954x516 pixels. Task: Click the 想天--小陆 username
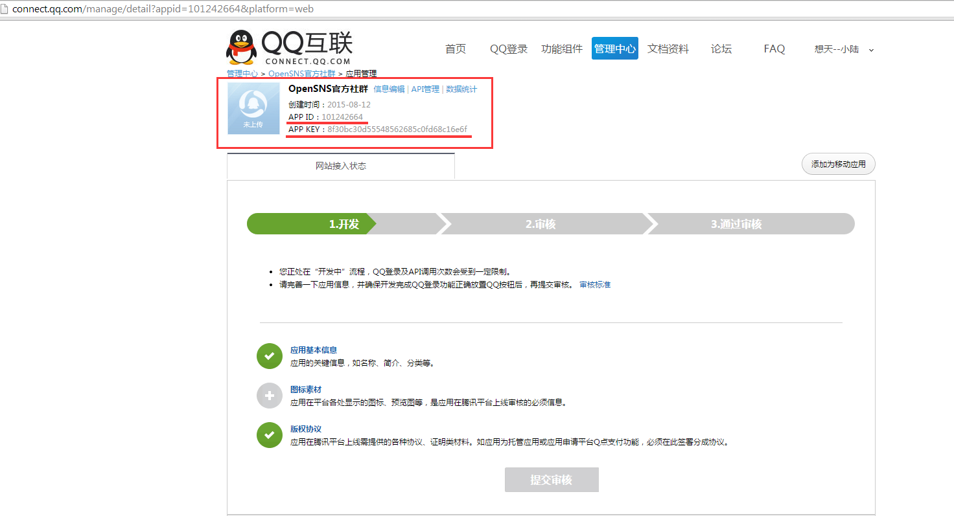point(837,49)
